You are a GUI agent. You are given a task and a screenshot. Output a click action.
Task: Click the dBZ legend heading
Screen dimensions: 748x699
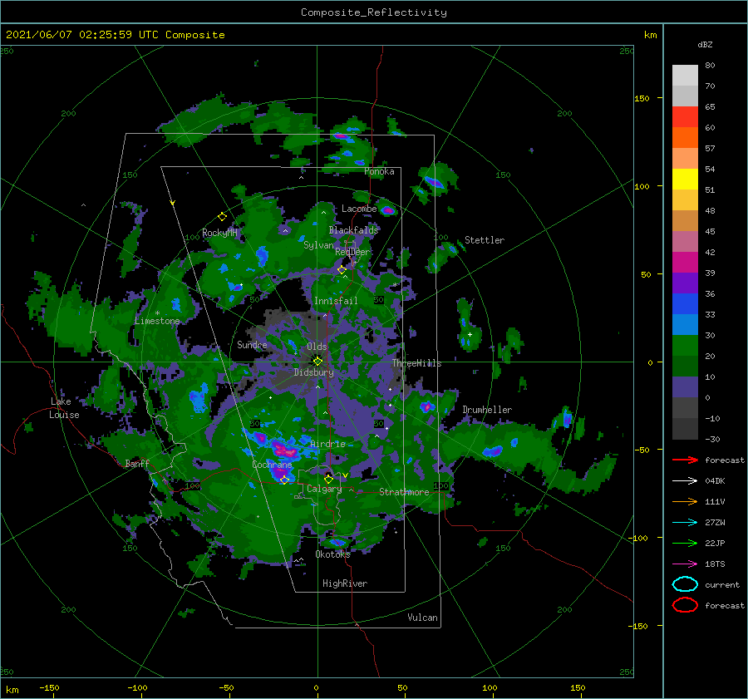[x=705, y=45]
